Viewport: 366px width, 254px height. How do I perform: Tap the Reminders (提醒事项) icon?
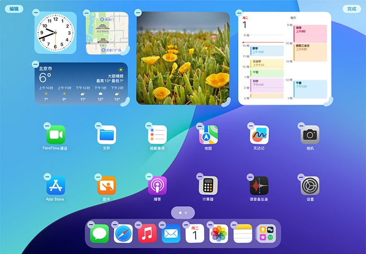tap(157, 135)
